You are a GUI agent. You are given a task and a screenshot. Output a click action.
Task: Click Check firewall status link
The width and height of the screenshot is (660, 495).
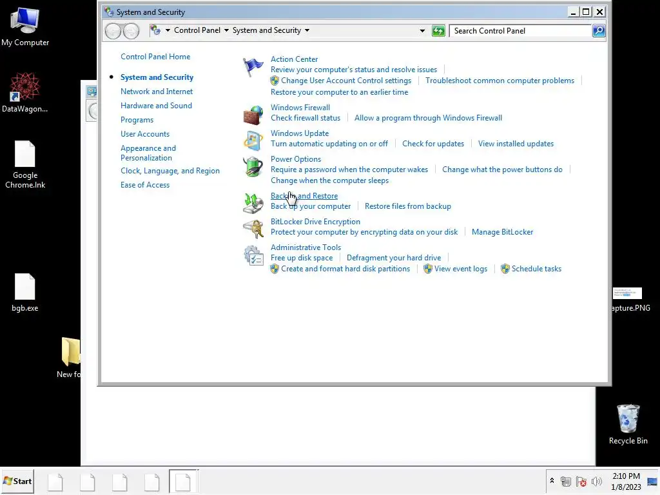[305, 118]
